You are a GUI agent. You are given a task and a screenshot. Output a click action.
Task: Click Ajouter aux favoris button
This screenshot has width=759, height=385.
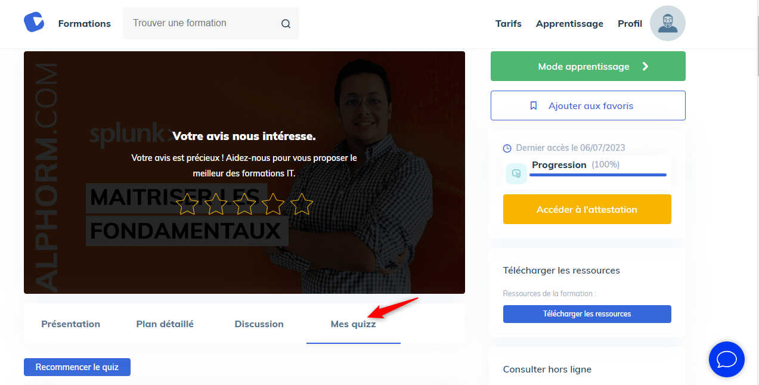(588, 105)
